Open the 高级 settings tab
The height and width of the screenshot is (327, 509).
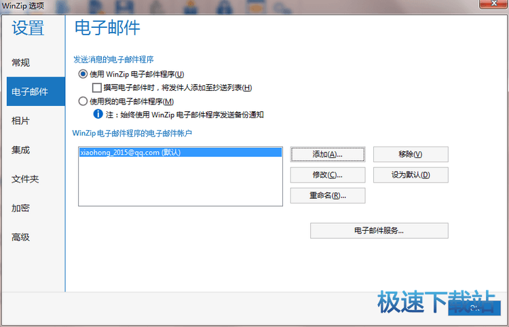(x=21, y=237)
